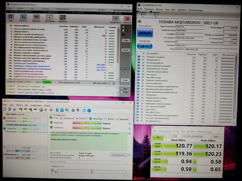The height and width of the screenshot is (181, 242).
Task: Open Меню in Victoria menu bar
Action: click(x=9, y=8)
